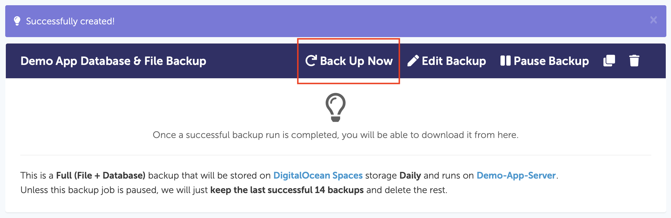The width and height of the screenshot is (671, 218).
Task: Click the divider line below the hint text
Action: point(335,155)
